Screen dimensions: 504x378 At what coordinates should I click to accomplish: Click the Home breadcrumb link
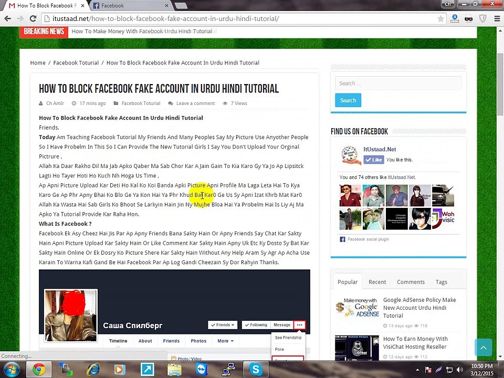[38, 62]
